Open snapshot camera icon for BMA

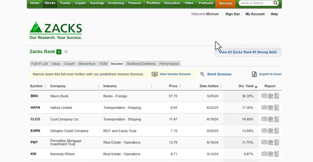(x=264, y=96)
